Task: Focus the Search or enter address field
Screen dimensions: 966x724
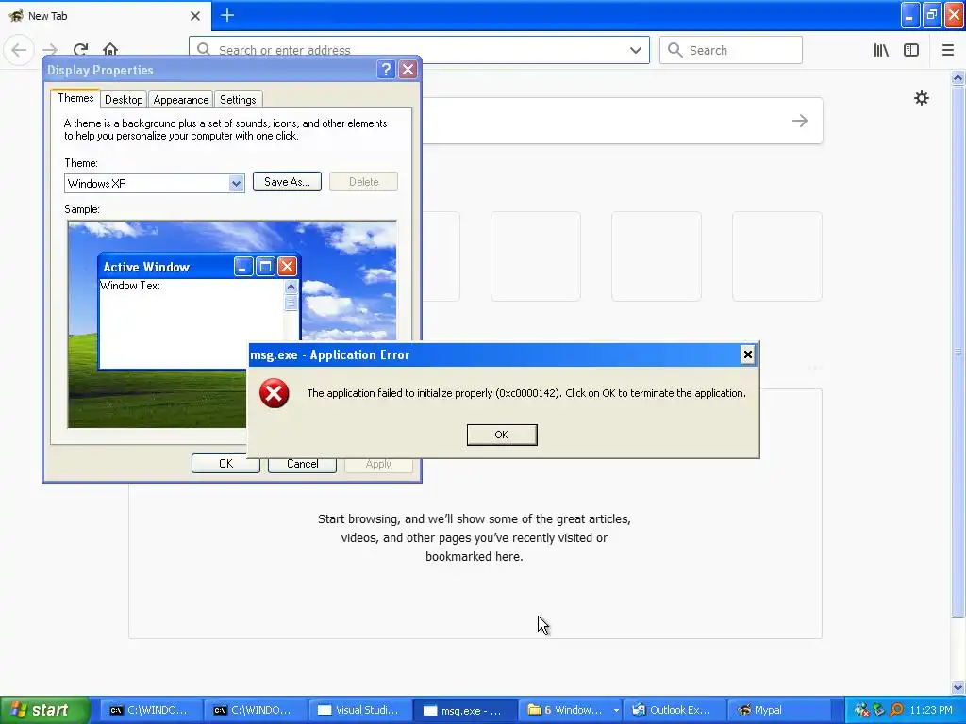Action: tap(419, 50)
